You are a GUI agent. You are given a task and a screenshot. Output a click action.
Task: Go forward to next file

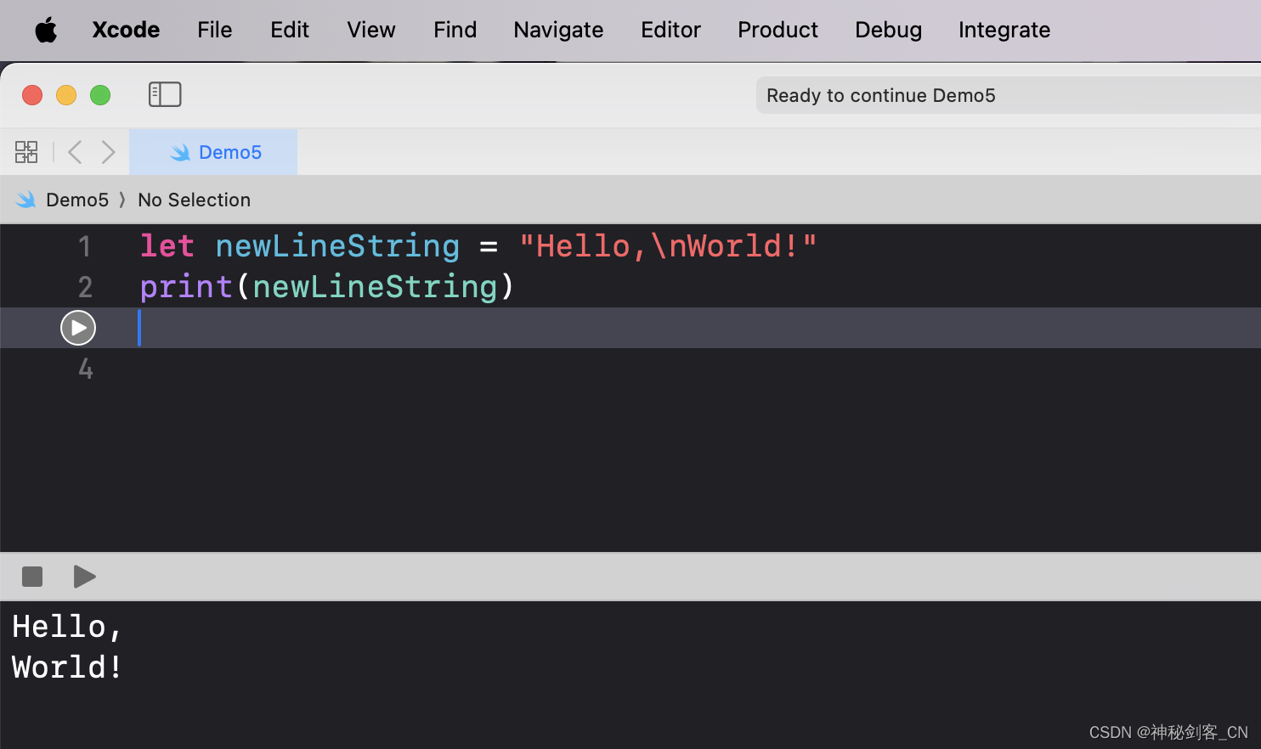pyautogui.click(x=108, y=152)
